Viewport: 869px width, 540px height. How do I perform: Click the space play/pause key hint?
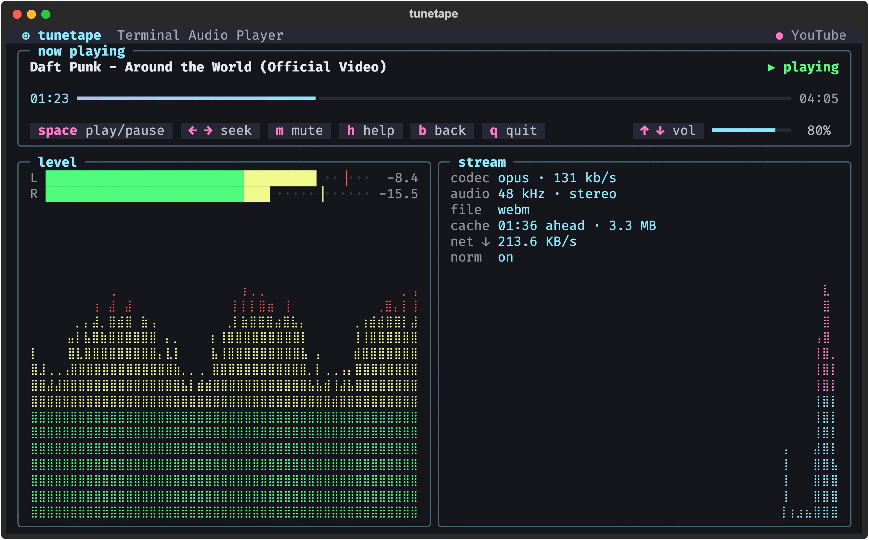pyautogui.click(x=101, y=131)
